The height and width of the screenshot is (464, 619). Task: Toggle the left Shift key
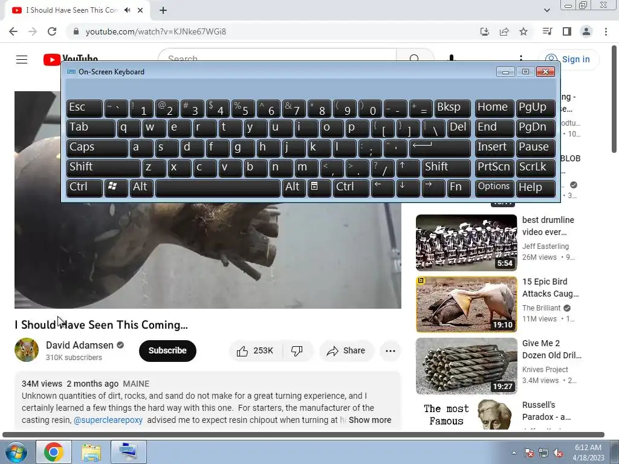click(103, 168)
